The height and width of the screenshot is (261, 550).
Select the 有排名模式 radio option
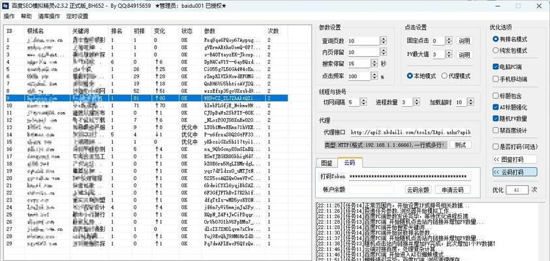click(x=510, y=39)
